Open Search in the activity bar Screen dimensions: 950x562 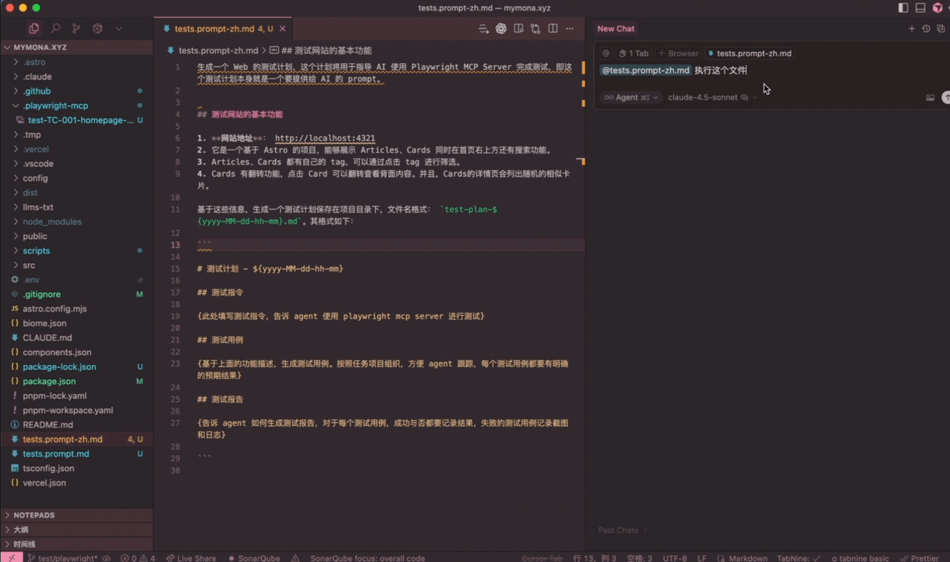click(x=56, y=28)
